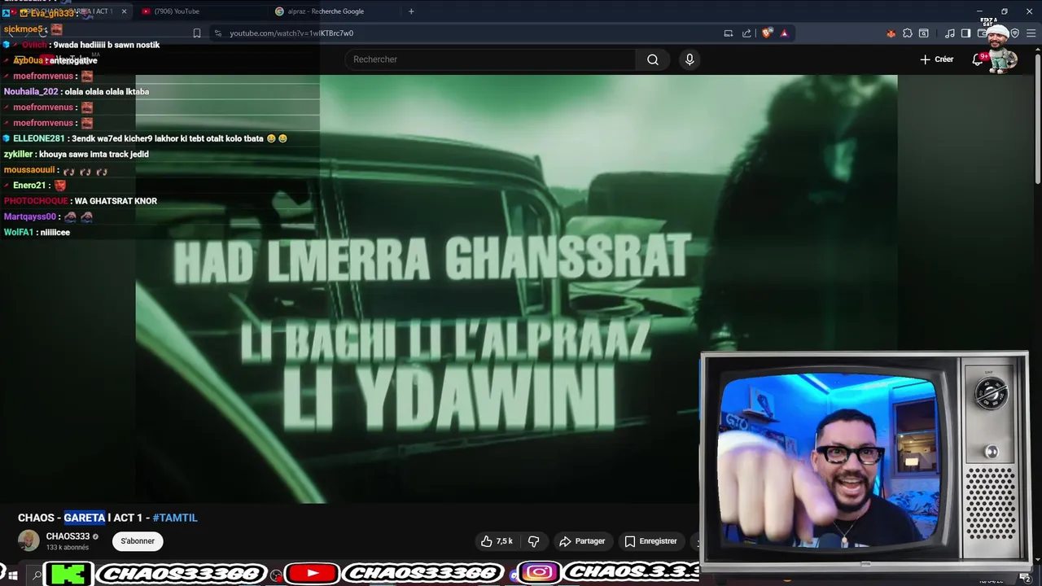This screenshot has height=586, width=1042.
Task: Click chat username Martqayss00
Action: coord(30,216)
